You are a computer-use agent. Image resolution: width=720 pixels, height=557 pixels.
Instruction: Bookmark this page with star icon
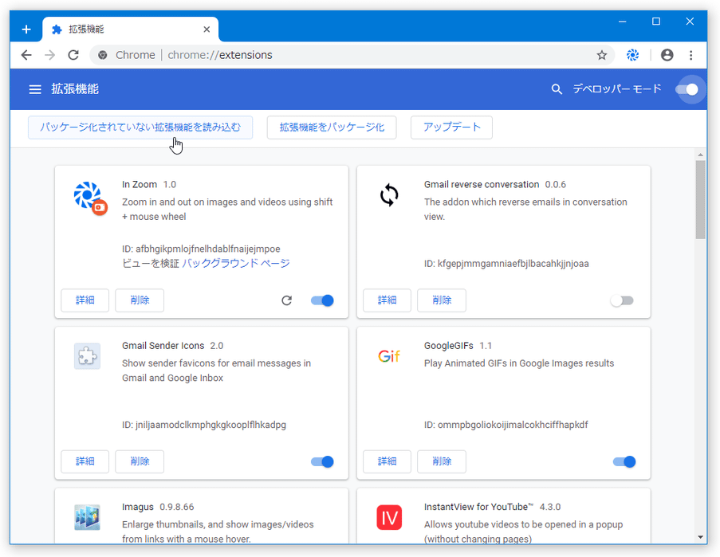click(x=601, y=55)
